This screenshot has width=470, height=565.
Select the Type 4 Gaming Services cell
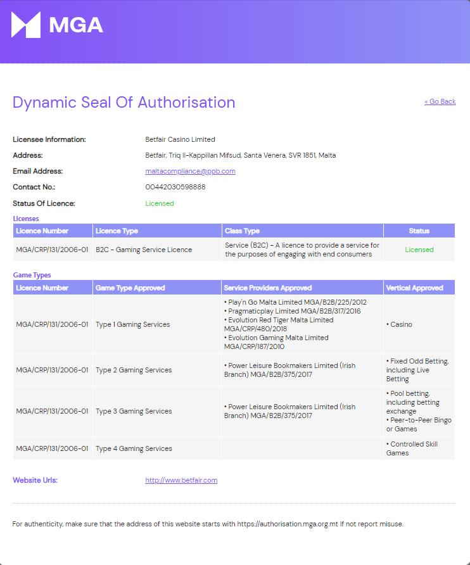[157, 448]
